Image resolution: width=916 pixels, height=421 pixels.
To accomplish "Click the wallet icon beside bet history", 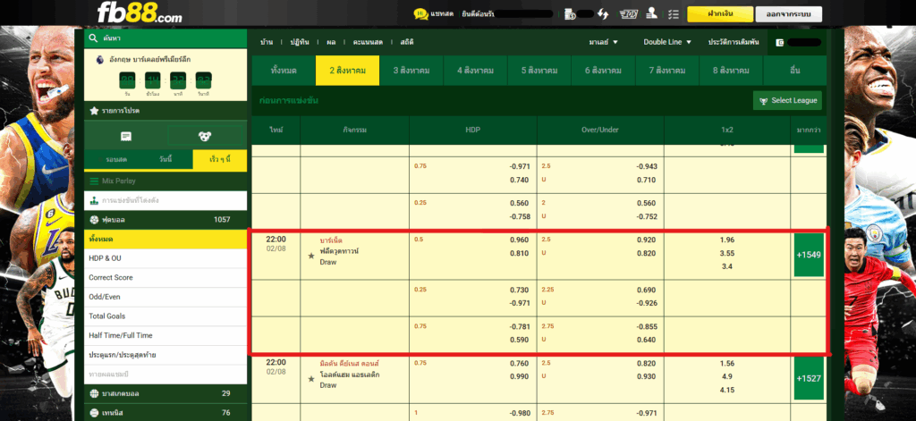I will point(779,42).
